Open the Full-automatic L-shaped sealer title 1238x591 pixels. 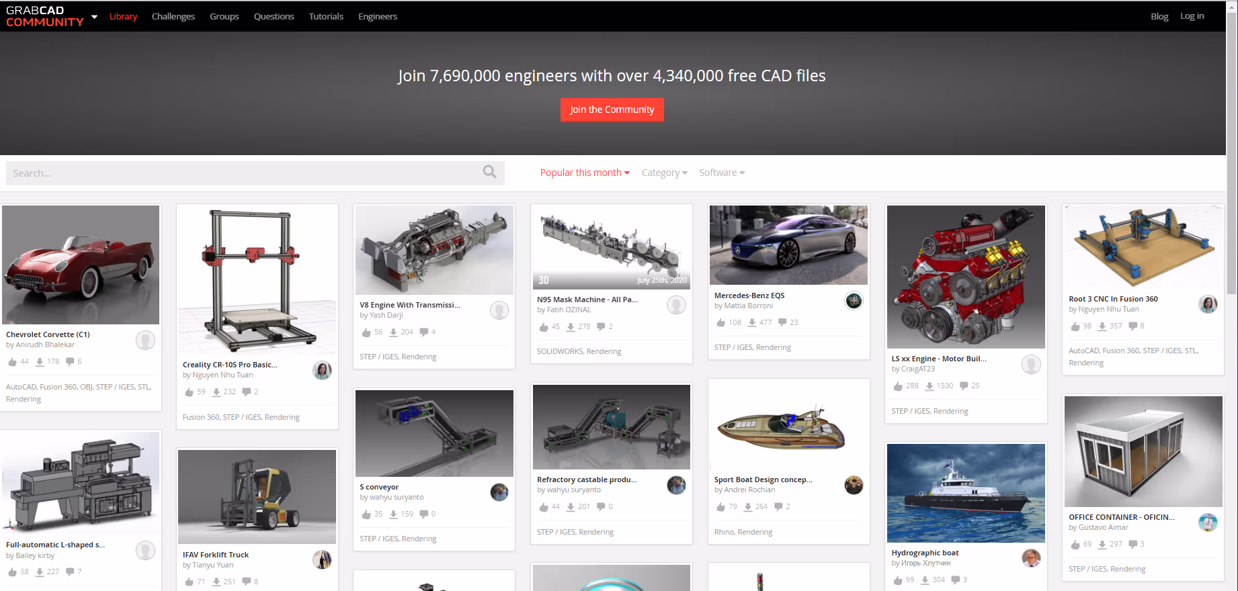55,545
